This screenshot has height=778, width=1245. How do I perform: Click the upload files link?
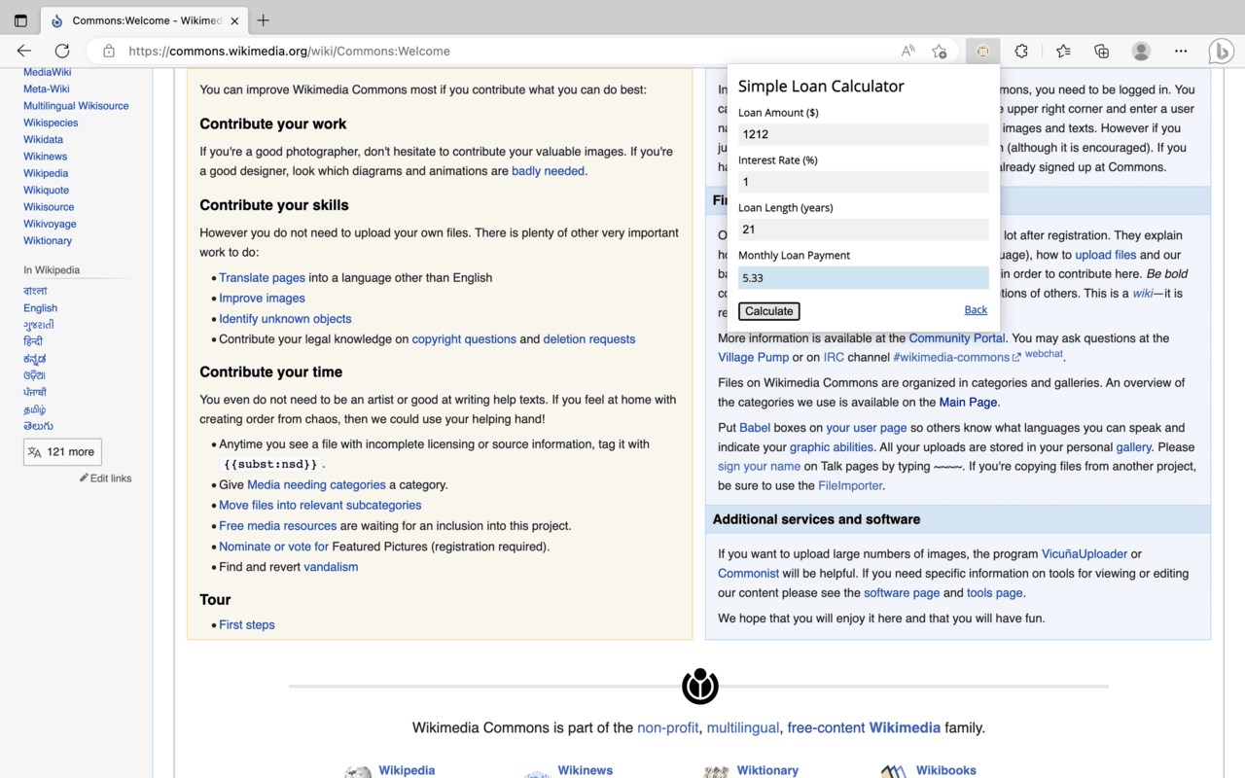[x=1105, y=255]
